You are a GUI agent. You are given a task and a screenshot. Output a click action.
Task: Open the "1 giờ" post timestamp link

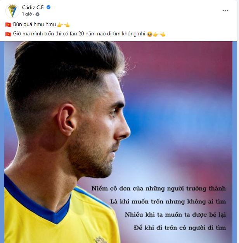click(27, 14)
